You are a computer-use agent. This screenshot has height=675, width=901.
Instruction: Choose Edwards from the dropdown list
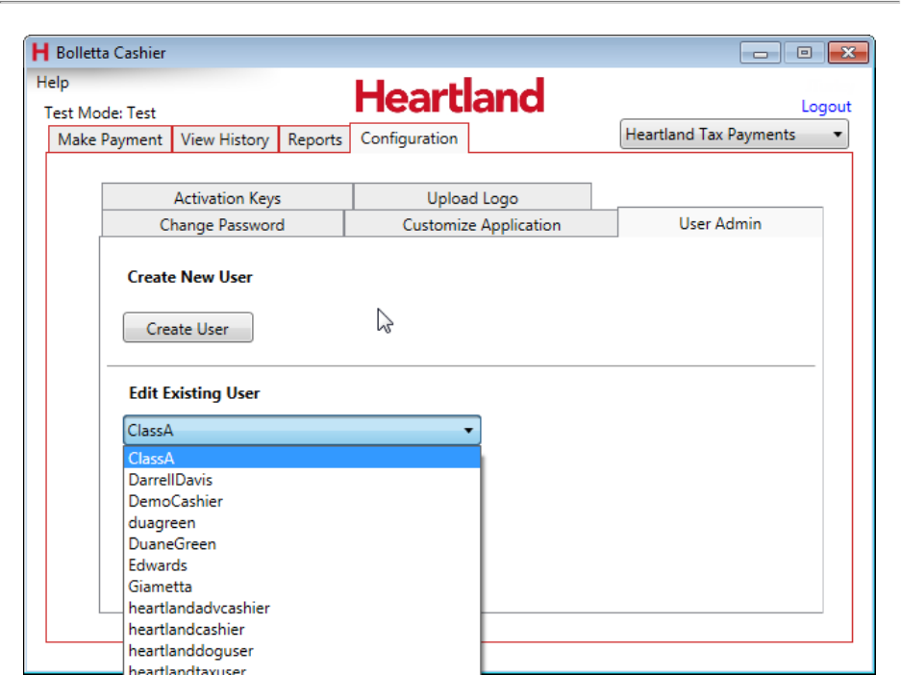pyautogui.click(x=302, y=565)
